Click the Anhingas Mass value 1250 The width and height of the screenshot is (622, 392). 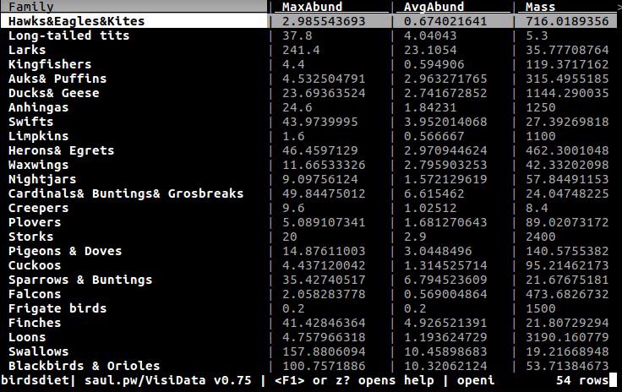click(x=540, y=107)
